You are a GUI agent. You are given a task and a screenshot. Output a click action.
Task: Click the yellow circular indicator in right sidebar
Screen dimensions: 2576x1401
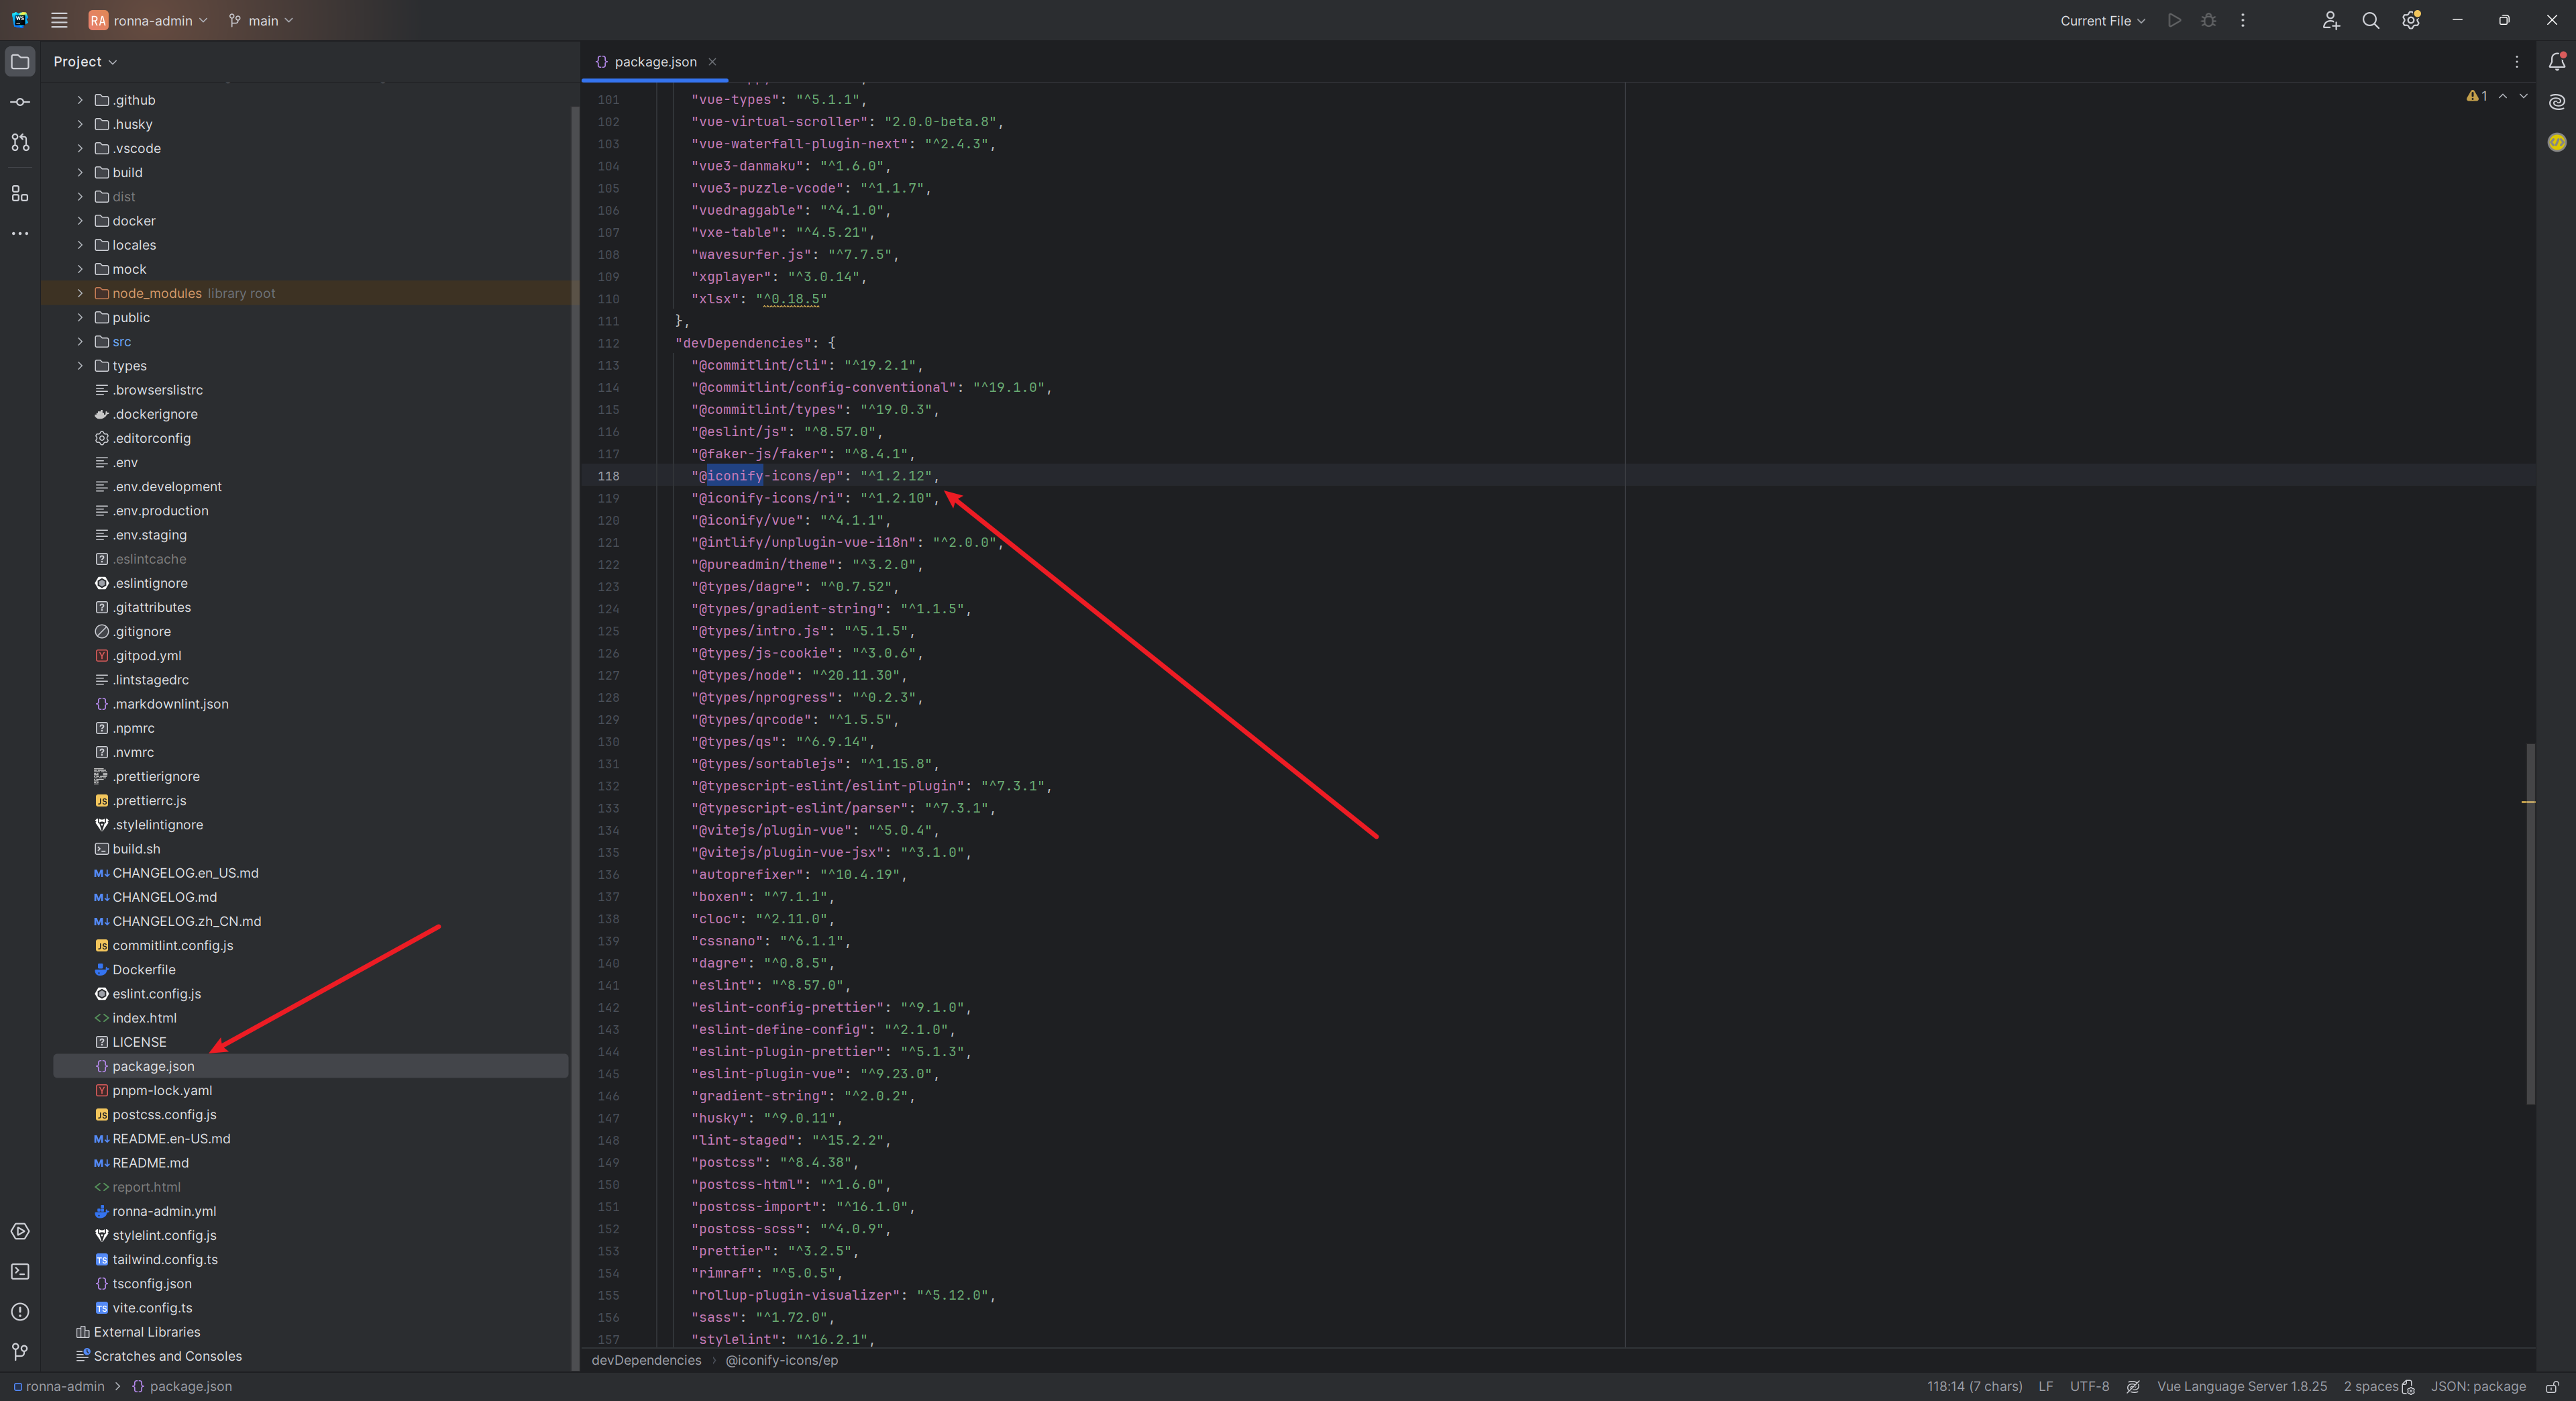pyautogui.click(x=2556, y=142)
